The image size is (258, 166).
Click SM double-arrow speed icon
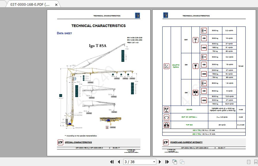(204, 64)
